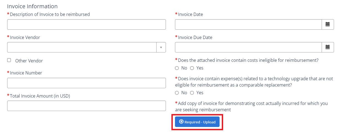The image size is (342, 133).
Task: Focus the Invoice Number input box
Action: 86,83
